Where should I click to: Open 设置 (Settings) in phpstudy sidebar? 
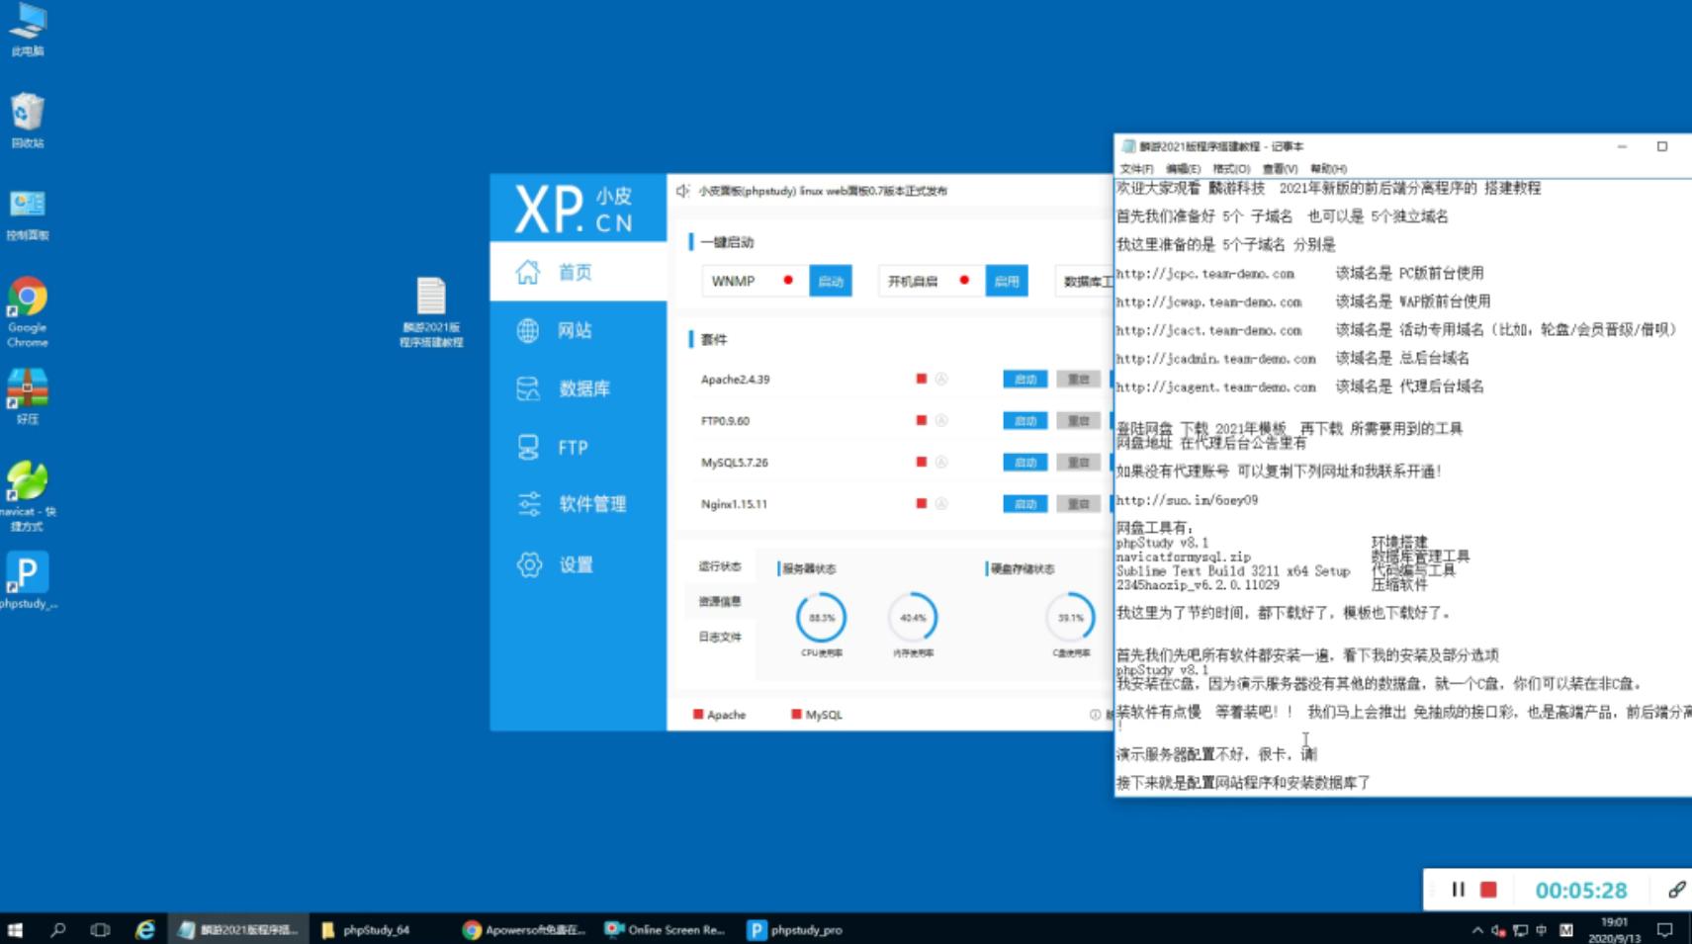click(576, 564)
